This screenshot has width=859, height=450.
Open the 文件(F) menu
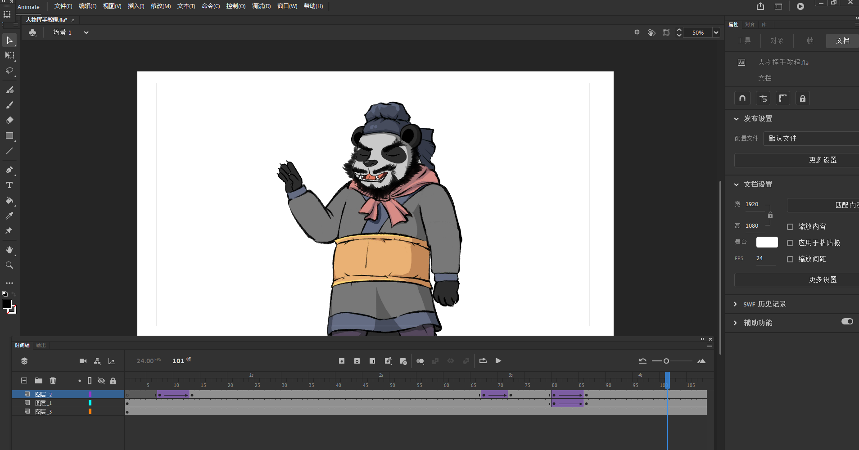click(x=63, y=6)
